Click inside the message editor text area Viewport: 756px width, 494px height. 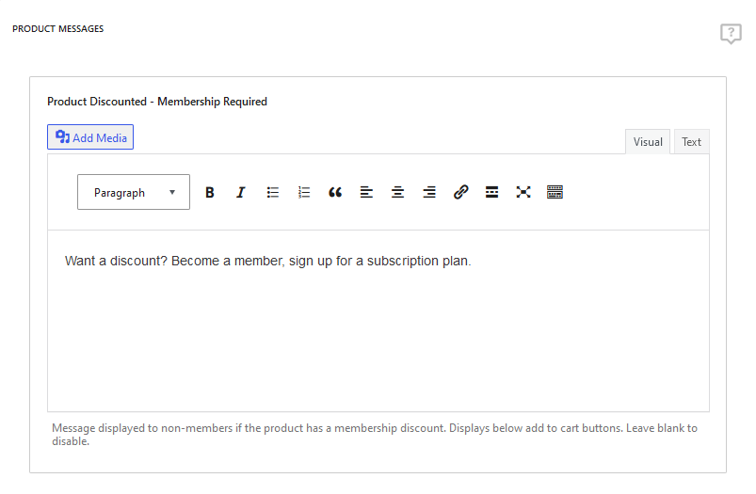coord(378,321)
